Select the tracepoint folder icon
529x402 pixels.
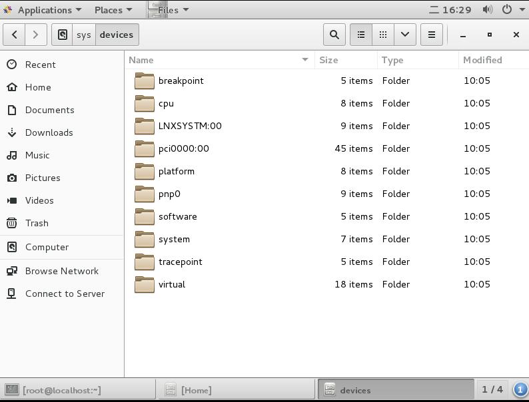[x=145, y=262]
